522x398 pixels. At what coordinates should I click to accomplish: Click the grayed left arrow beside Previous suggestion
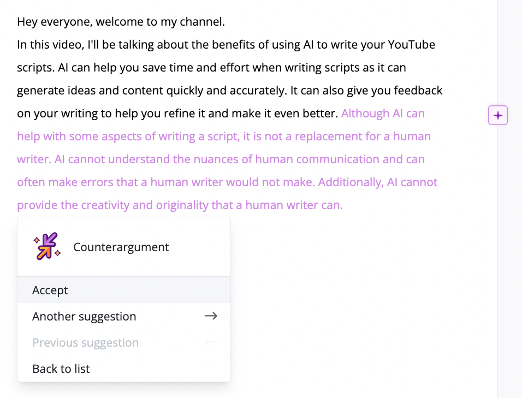pyautogui.click(x=210, y=342)
